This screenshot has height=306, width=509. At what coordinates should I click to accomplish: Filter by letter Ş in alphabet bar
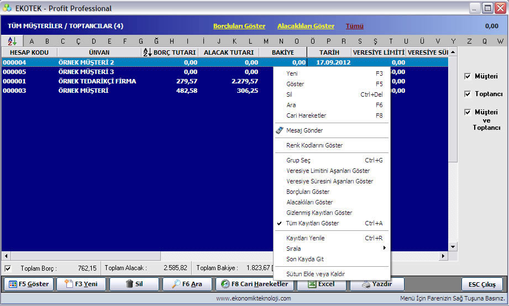375,41
